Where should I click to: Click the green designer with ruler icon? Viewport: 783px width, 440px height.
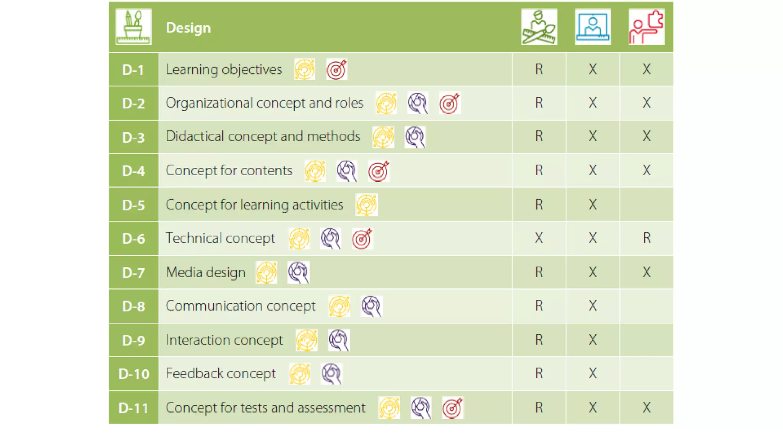click(x=539, y=27)
